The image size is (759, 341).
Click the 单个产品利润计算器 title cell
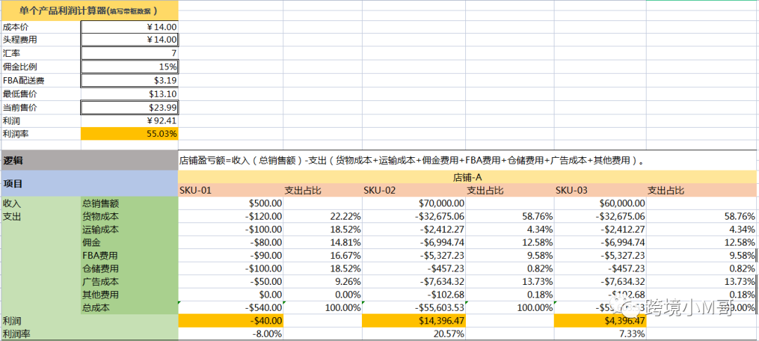point(89,11)
